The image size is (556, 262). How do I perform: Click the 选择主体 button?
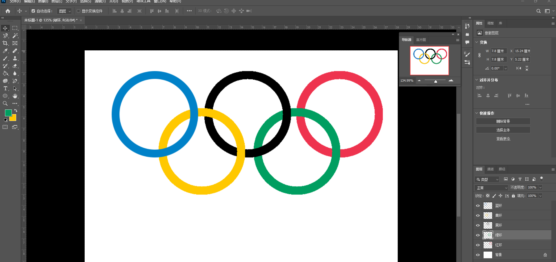tap(503, 130)
